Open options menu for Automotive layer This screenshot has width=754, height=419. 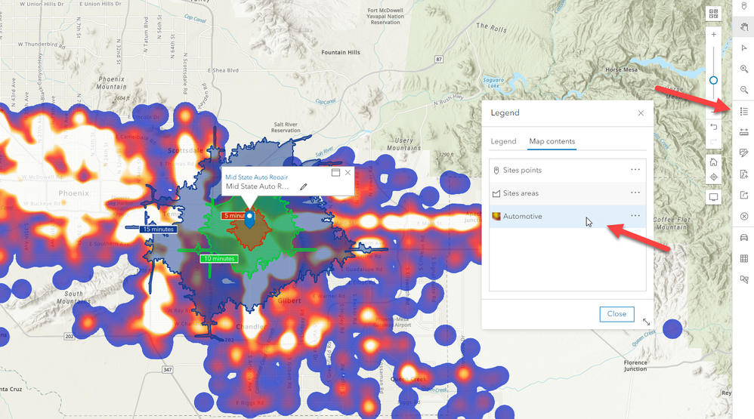tap(635, 216)
